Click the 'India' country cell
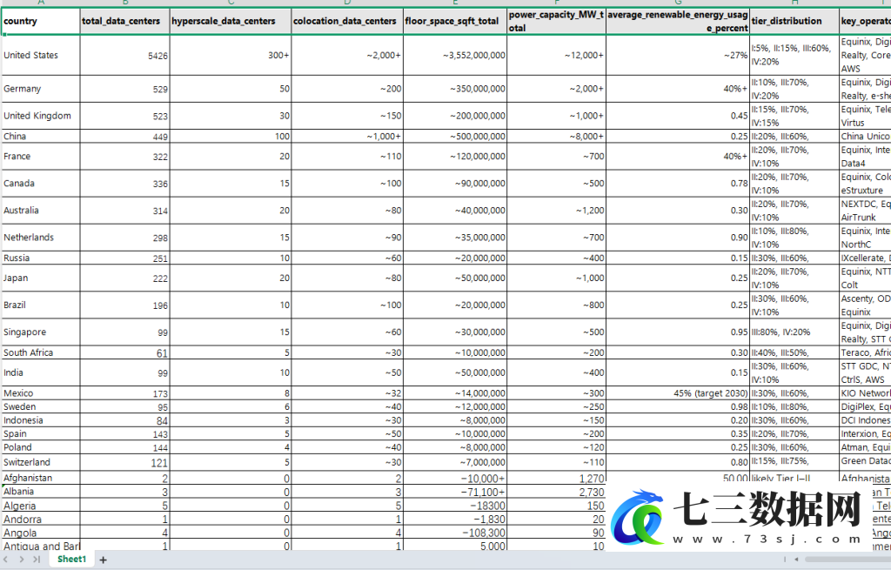 [41, 372]
